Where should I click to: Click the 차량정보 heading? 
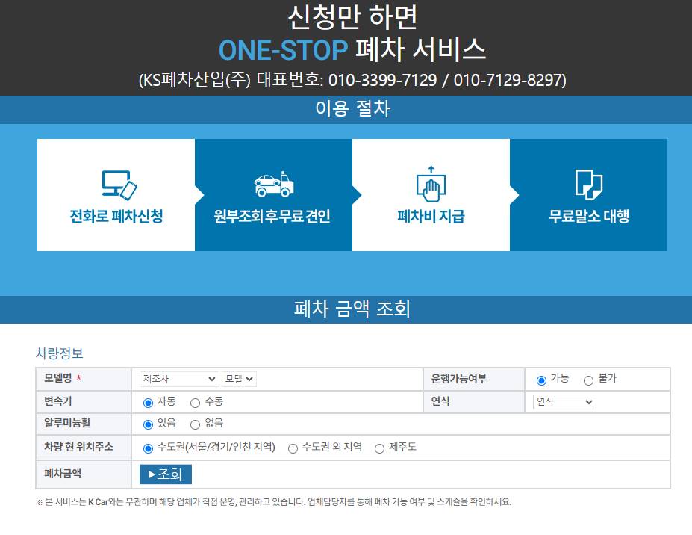pyautogui.click(x=59, y=353)
